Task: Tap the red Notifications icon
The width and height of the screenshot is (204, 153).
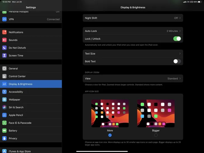Action: (x=4, y=32)
